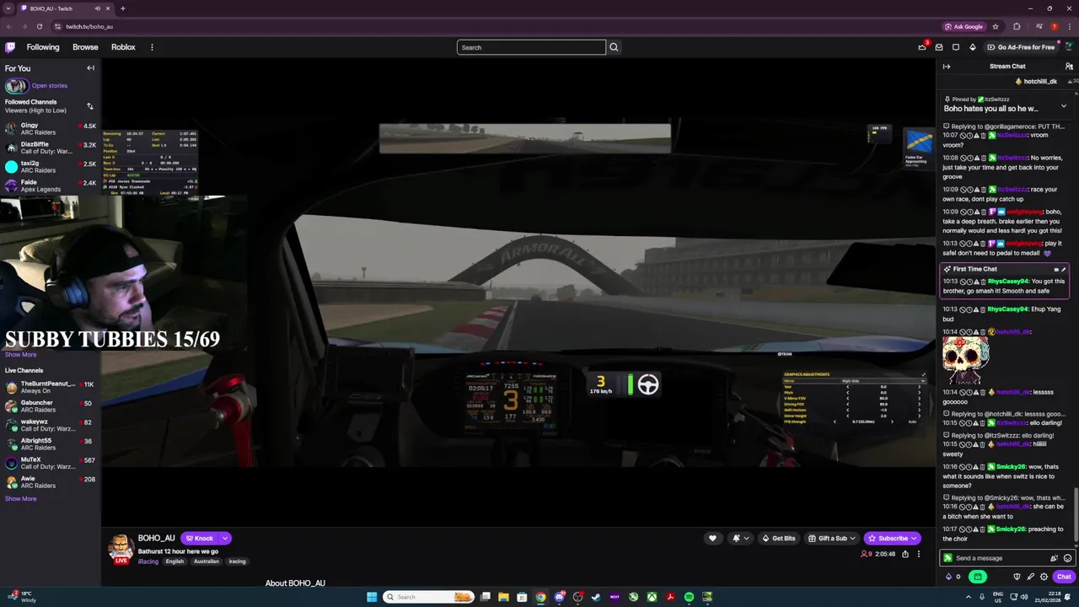Click the Australian stream tag

[206, 561]
